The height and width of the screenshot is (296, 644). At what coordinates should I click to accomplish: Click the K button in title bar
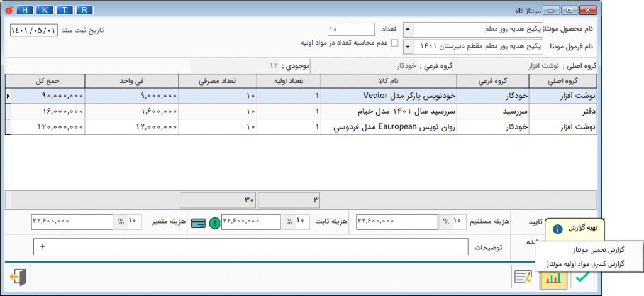pyautogui.click(x=45, y=10)
